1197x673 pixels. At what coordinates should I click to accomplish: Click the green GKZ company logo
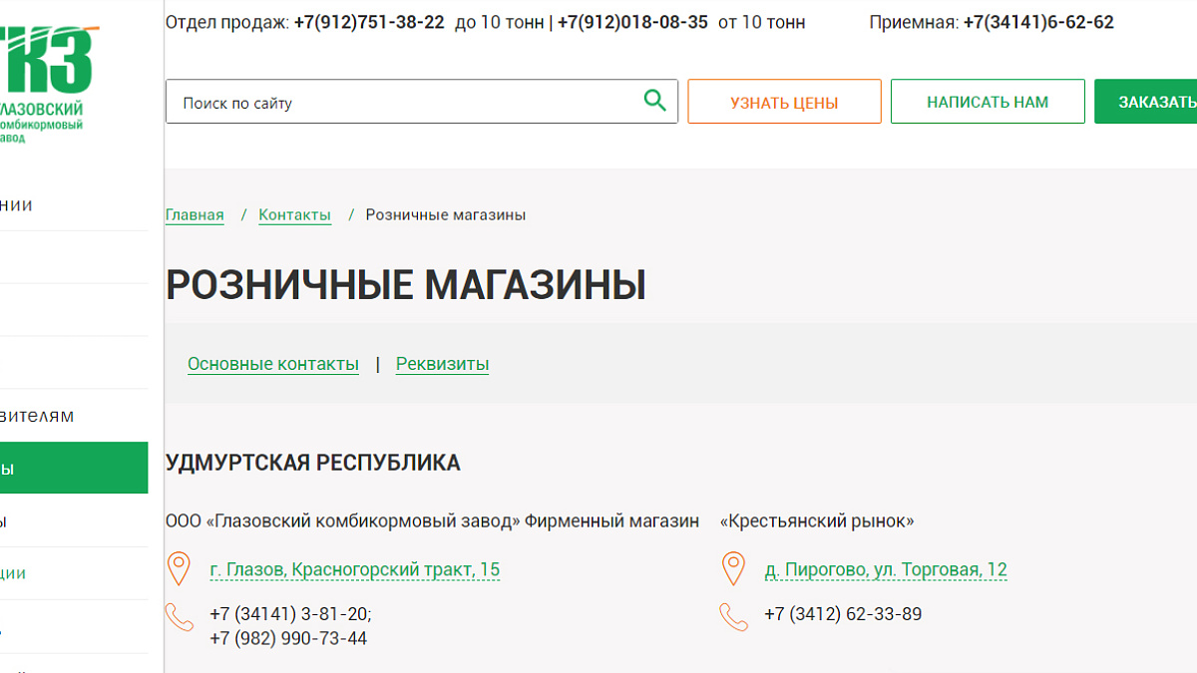coord(47,85)
